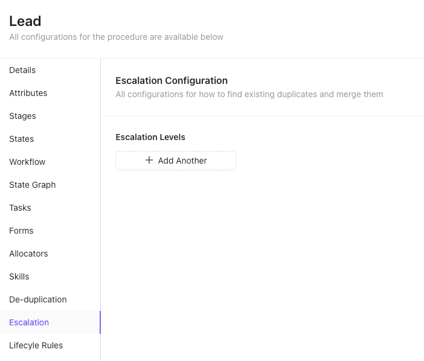Image resolution: width=424 pixels, height=361 pixels.
Task: Open Lifecyle Rules section
Action: (50, 345)
